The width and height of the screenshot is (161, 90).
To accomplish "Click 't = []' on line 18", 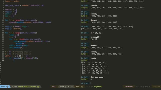I will (13, 37).
